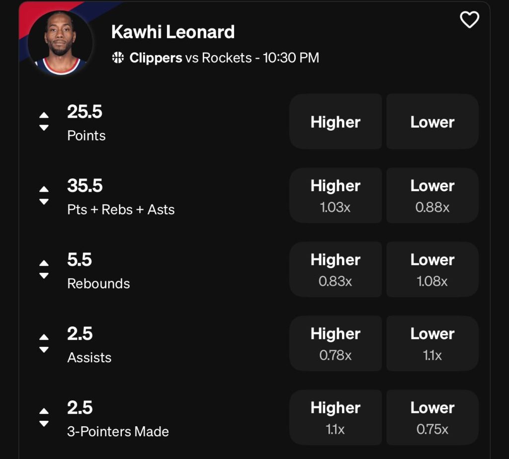Pick Lower for 25.5 Points

click(432, 122)
